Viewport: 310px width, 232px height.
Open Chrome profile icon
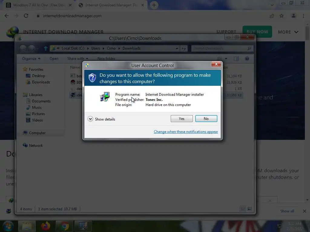[294, 16]
